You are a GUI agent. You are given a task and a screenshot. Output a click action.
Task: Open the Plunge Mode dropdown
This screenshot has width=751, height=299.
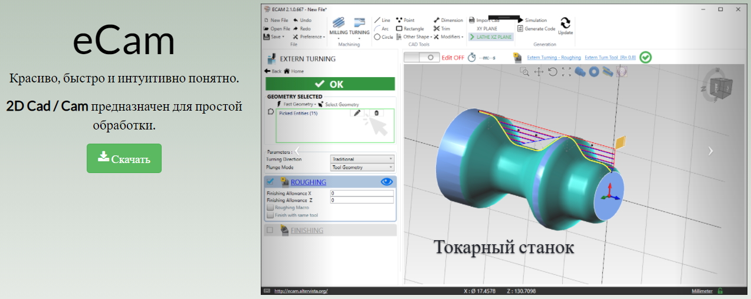point(362,167)
